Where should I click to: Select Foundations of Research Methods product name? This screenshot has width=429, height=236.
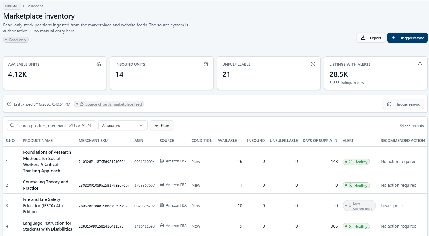[x=47, y=161]
